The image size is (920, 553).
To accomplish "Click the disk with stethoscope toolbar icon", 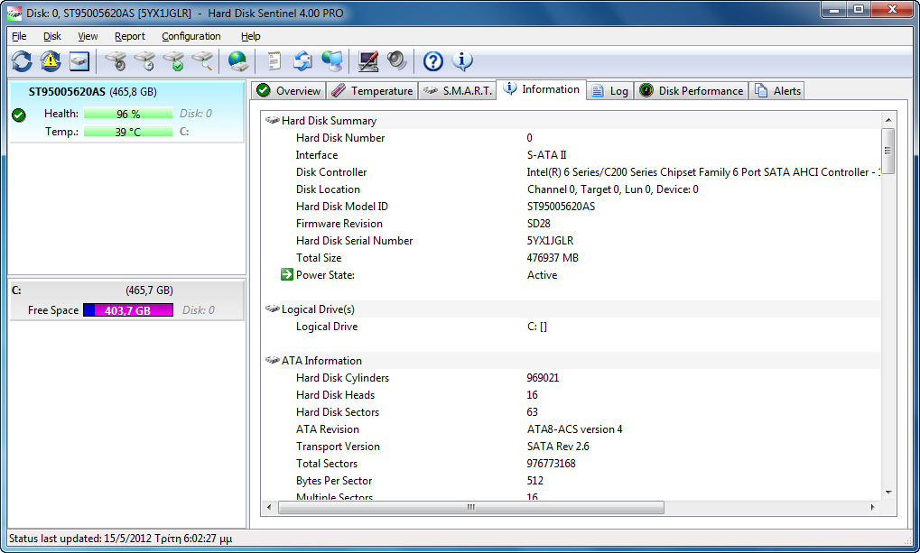I will [116, 61].
